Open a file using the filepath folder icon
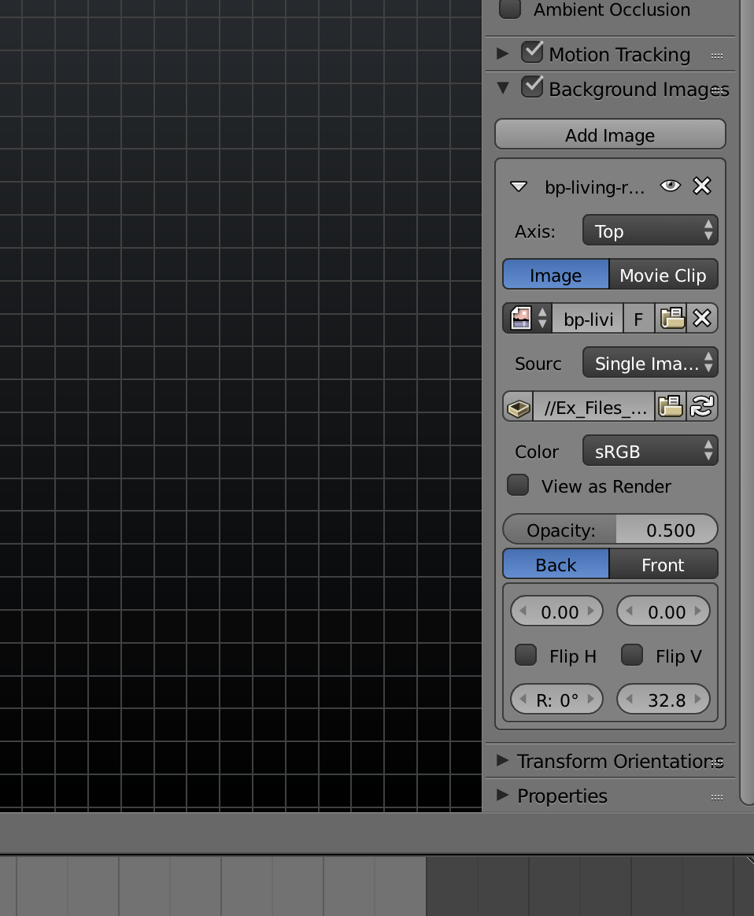The width and height of the screenshot is (754, 916). (670, 407)
